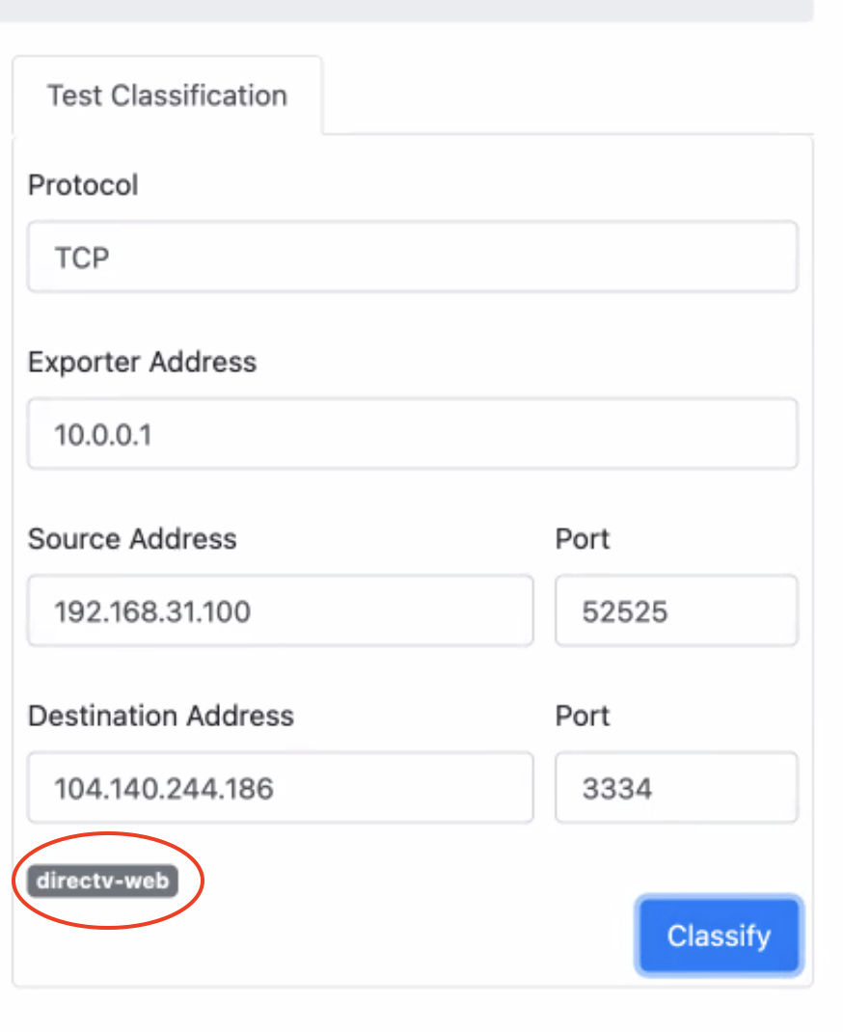Click empty tab strip right of Test Classification

(x=569, y=96)
